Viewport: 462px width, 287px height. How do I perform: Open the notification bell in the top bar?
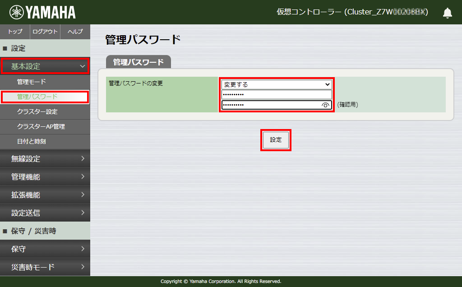447,13
